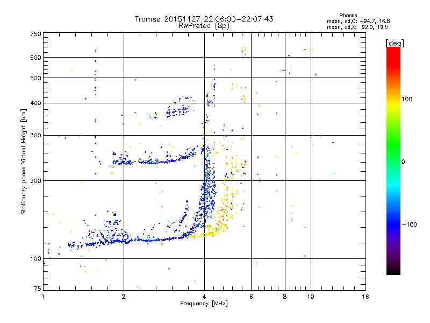Click the 'Stationary phase Virtual Height [km]' axis label
This screenshot has width=430, height=323.
(x=24, y=161)
